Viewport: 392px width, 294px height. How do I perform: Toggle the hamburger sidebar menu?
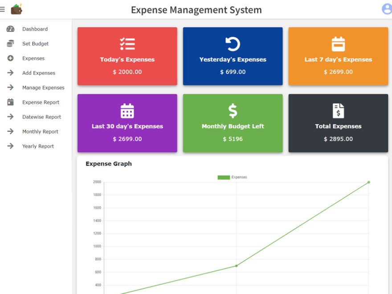point(2,9)
